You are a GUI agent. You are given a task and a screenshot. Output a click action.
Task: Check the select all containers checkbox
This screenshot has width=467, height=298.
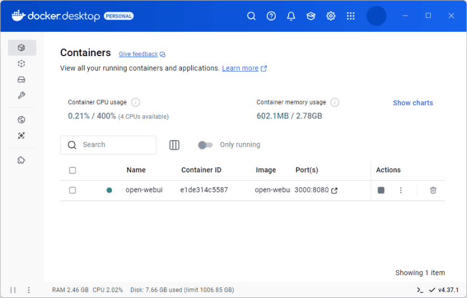pyautogui.click(x=72, y=170)
